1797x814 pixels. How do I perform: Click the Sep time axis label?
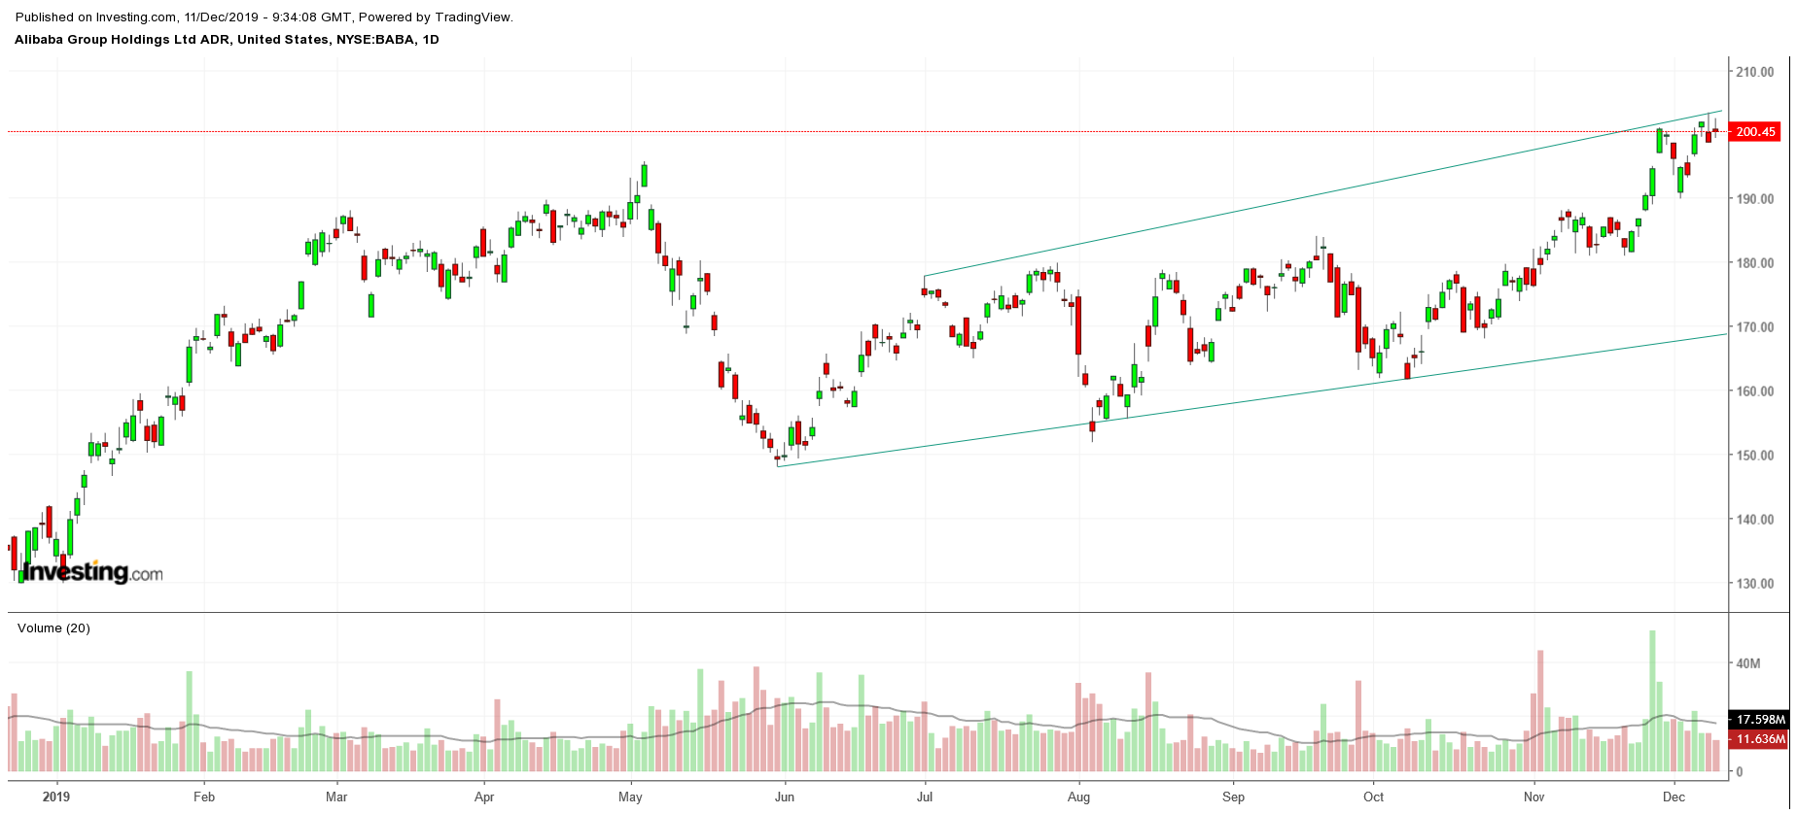pos(1233,797)
